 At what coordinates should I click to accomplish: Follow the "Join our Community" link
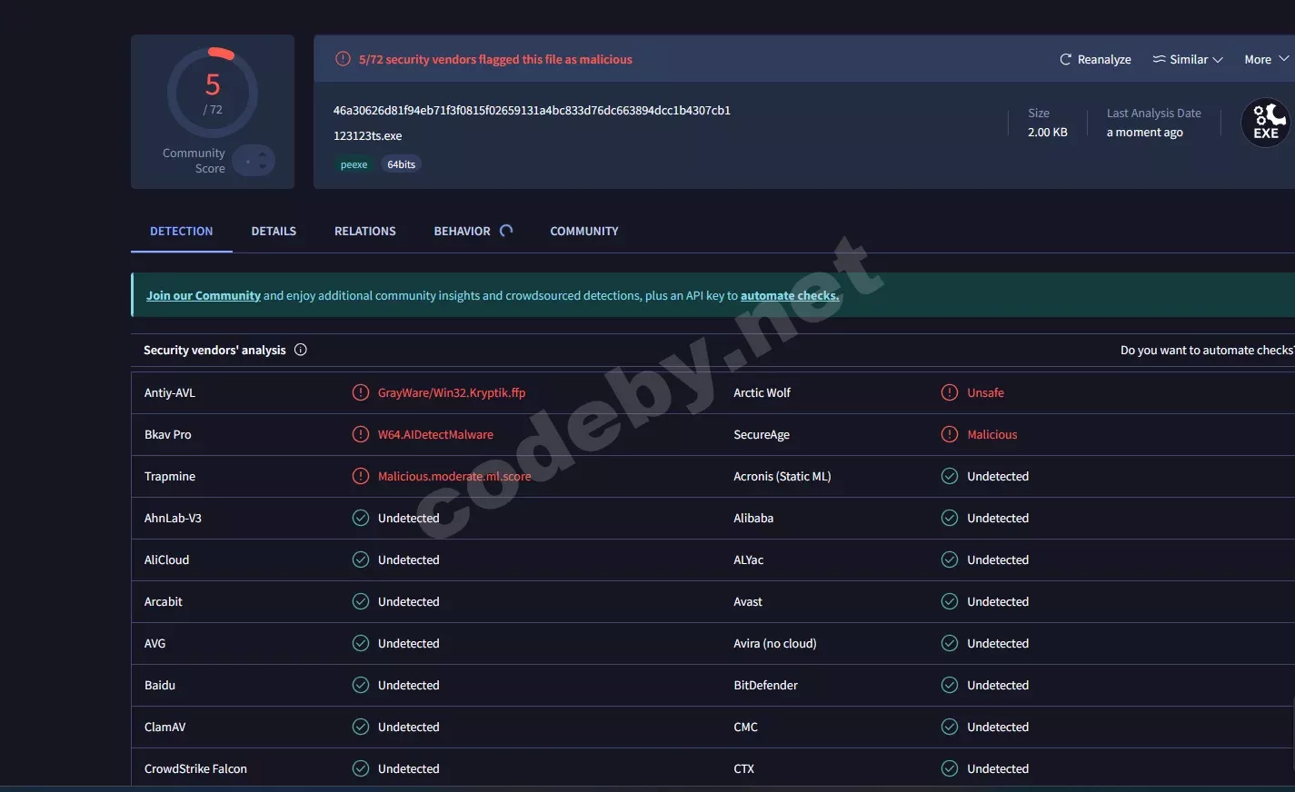pos(204,295)
